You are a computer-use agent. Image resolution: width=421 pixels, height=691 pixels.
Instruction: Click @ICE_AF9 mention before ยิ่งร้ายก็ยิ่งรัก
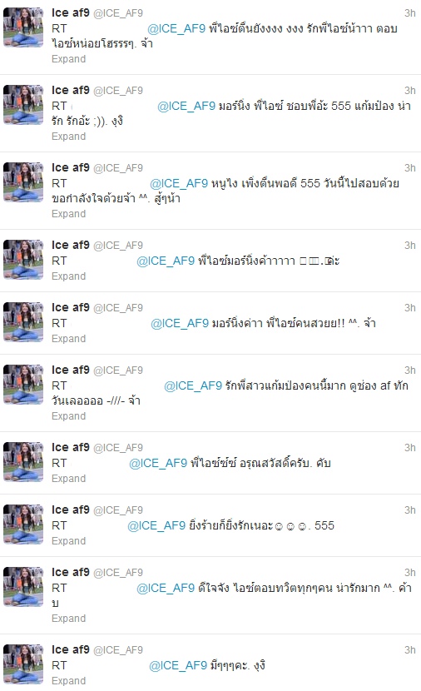point(156,525)
